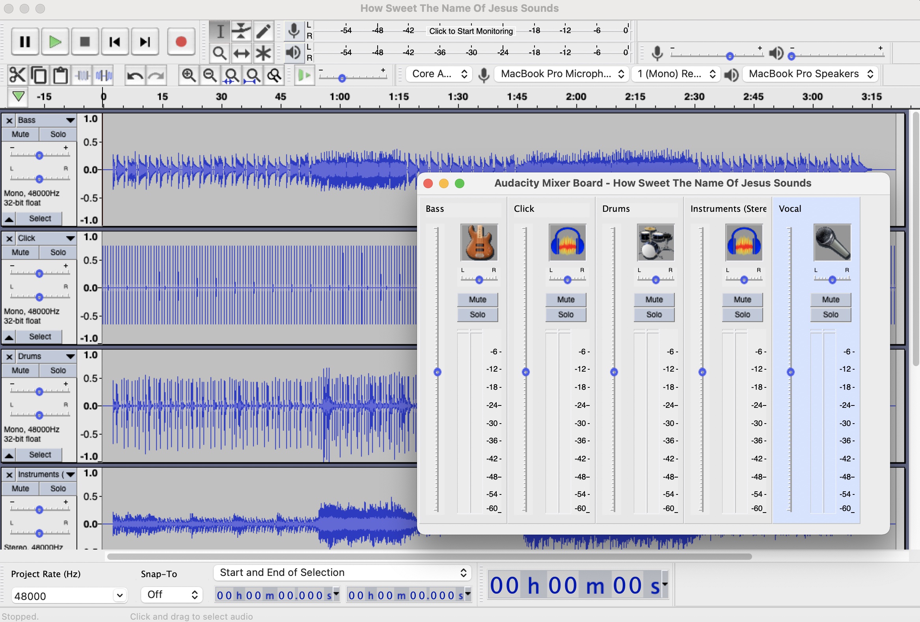The width and height of the screenshot is (920, 622).
Task: Toggle Mute on Vocal strip in Mixer Board
Action: pos(831,300)
